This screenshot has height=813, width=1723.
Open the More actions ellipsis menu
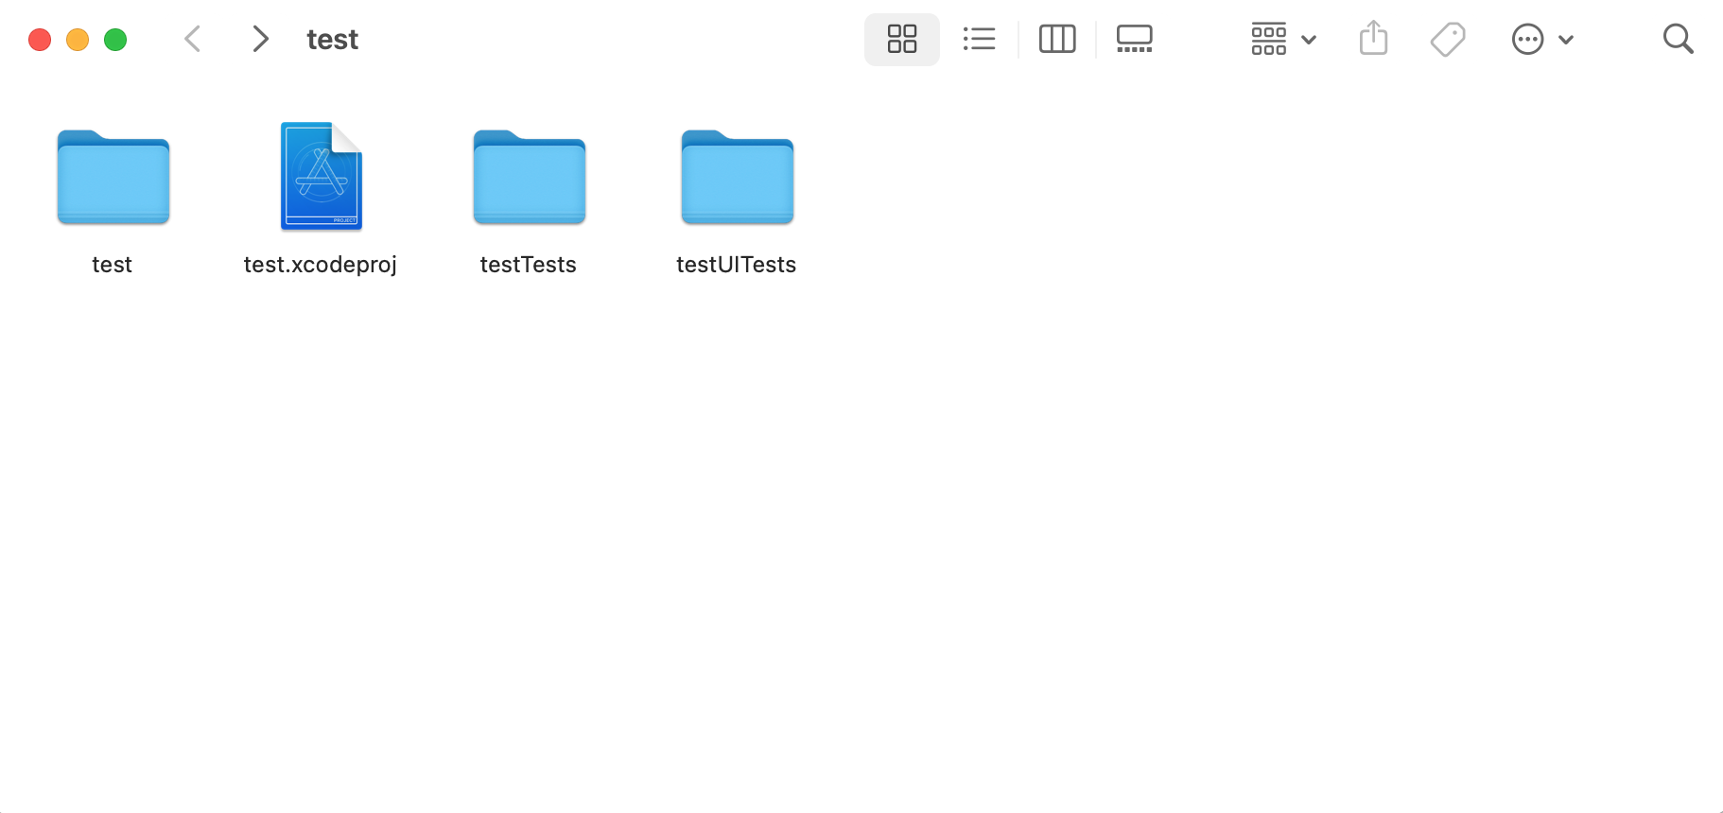(1541, 40)
